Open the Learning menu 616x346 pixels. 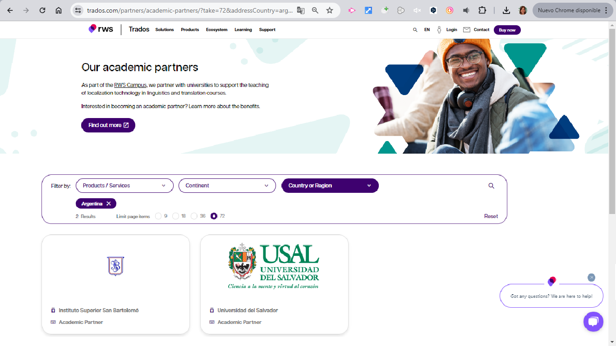click(x=243, y=30)
